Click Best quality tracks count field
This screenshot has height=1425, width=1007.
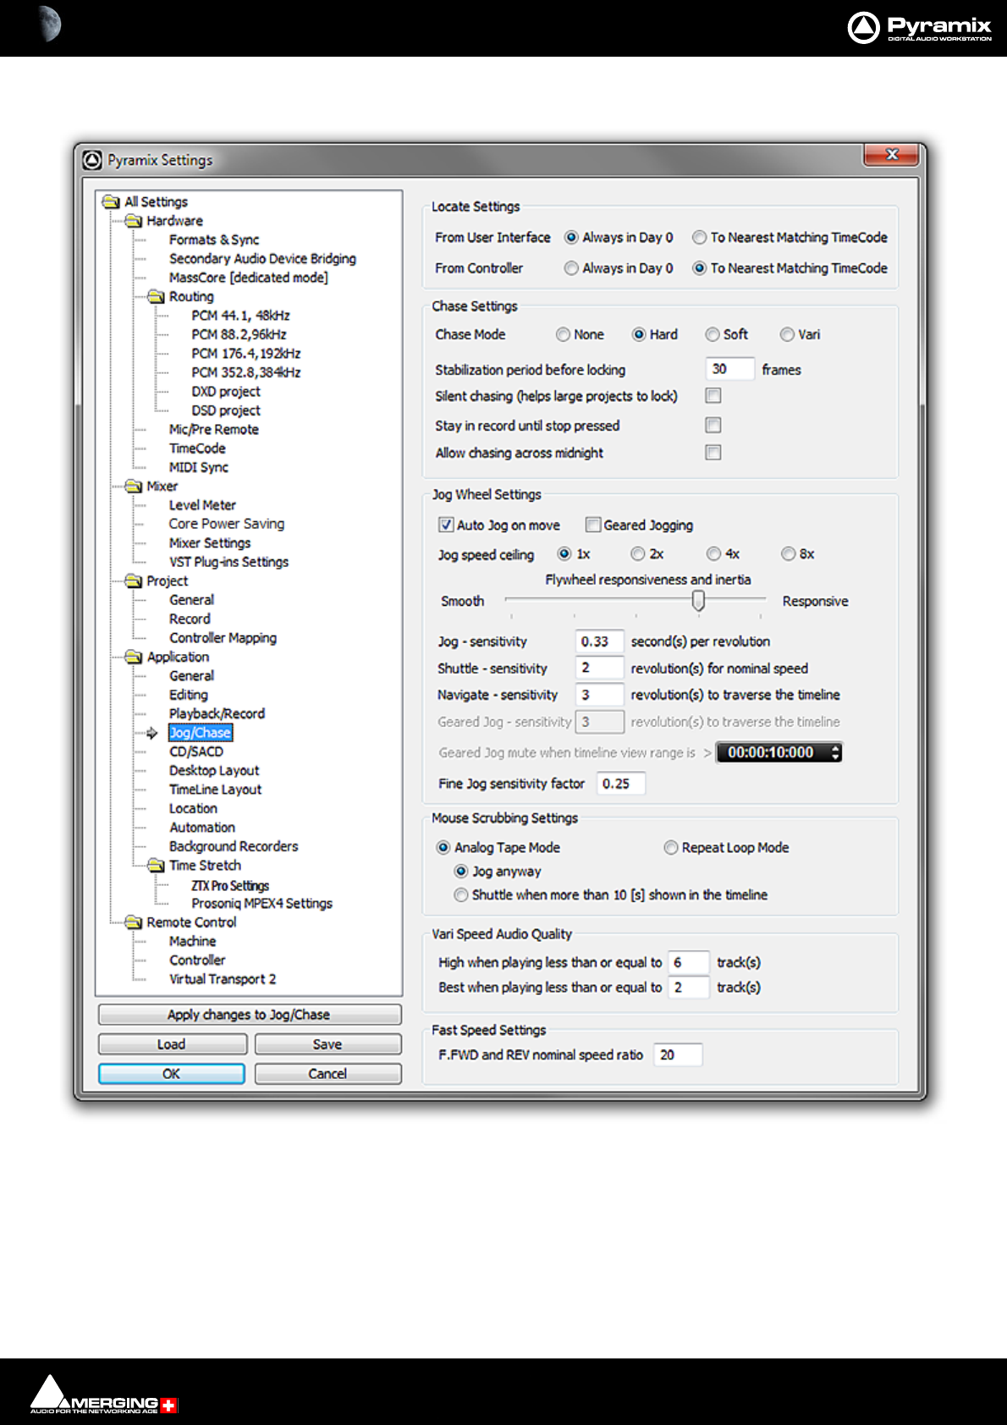pyautogui.click(x=689, y=987)
